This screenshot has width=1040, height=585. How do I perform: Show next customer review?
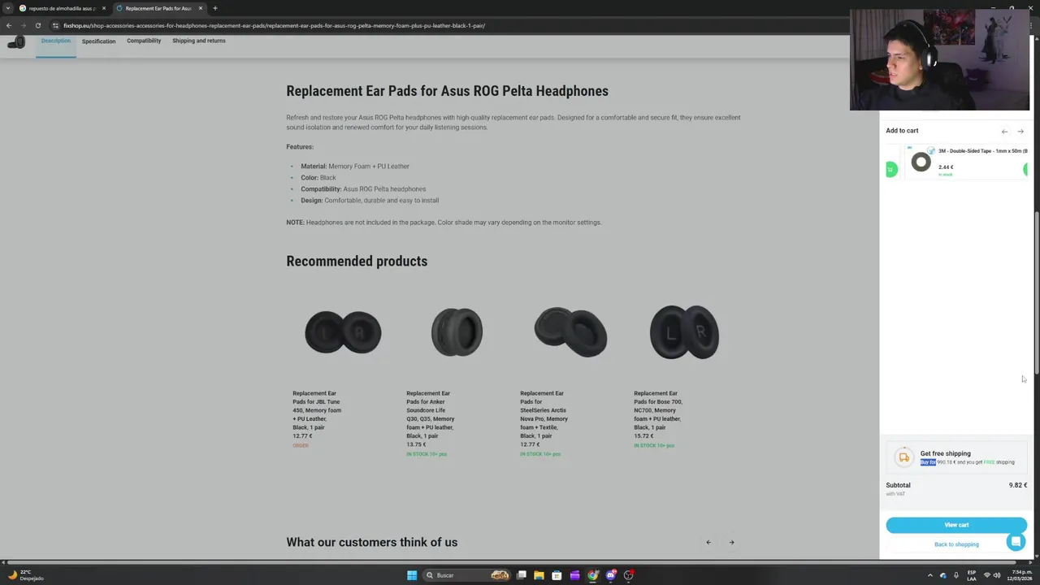click(x=731, y=542)
